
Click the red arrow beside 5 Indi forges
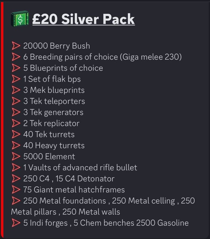pos(16,223)
